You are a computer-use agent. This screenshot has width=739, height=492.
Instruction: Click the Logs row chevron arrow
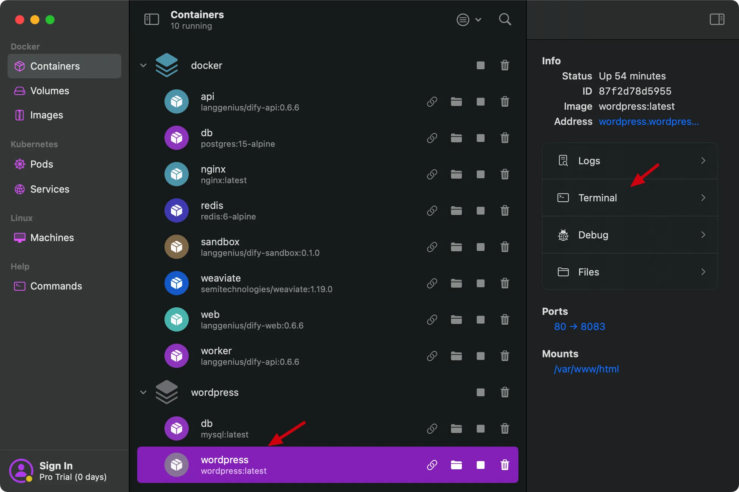coord(703,161)
